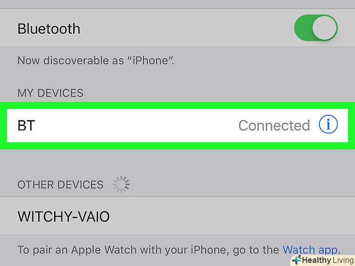Click the Bluetooth row label
Viewport: 355px width, 266px height.
(x=49, y=29)
